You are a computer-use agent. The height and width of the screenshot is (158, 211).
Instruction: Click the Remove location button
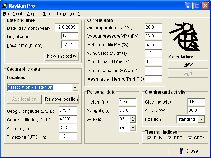point(61,99)
